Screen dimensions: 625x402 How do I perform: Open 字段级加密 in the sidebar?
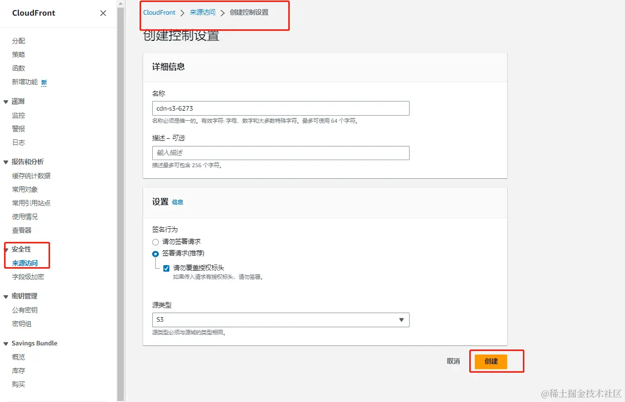(x=28, y=277)
